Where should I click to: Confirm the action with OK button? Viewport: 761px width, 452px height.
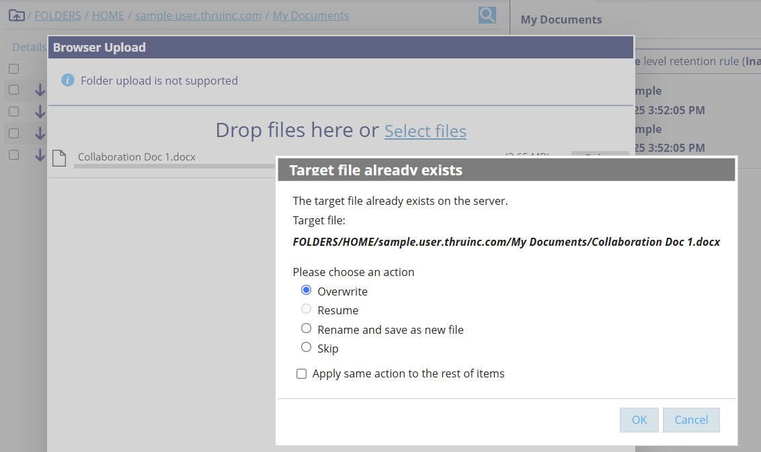pos(639,420)
